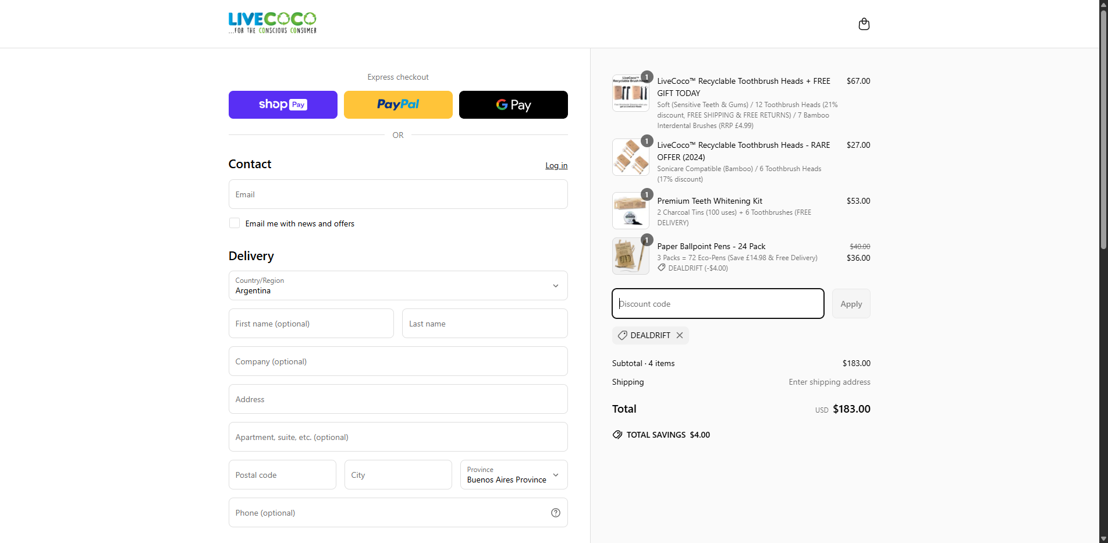
Task: Open the shopping bag cart icon
Action: coord(864,24)
